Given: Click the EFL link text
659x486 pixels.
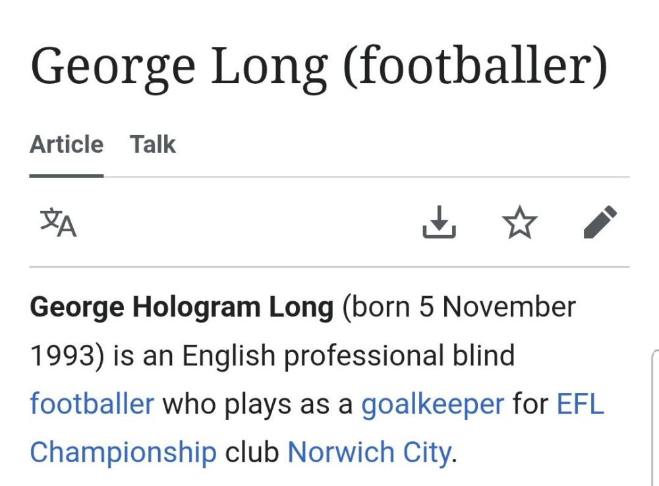Looking at the screenshot, I should [580, 404].
